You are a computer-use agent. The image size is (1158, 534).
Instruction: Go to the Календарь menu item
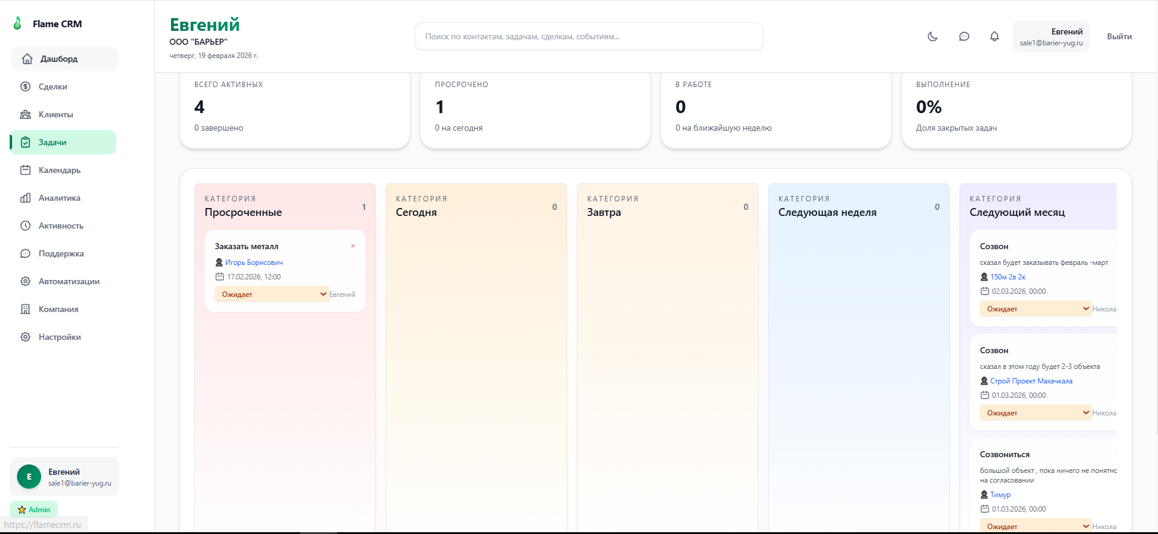click(x=59, y=170)
